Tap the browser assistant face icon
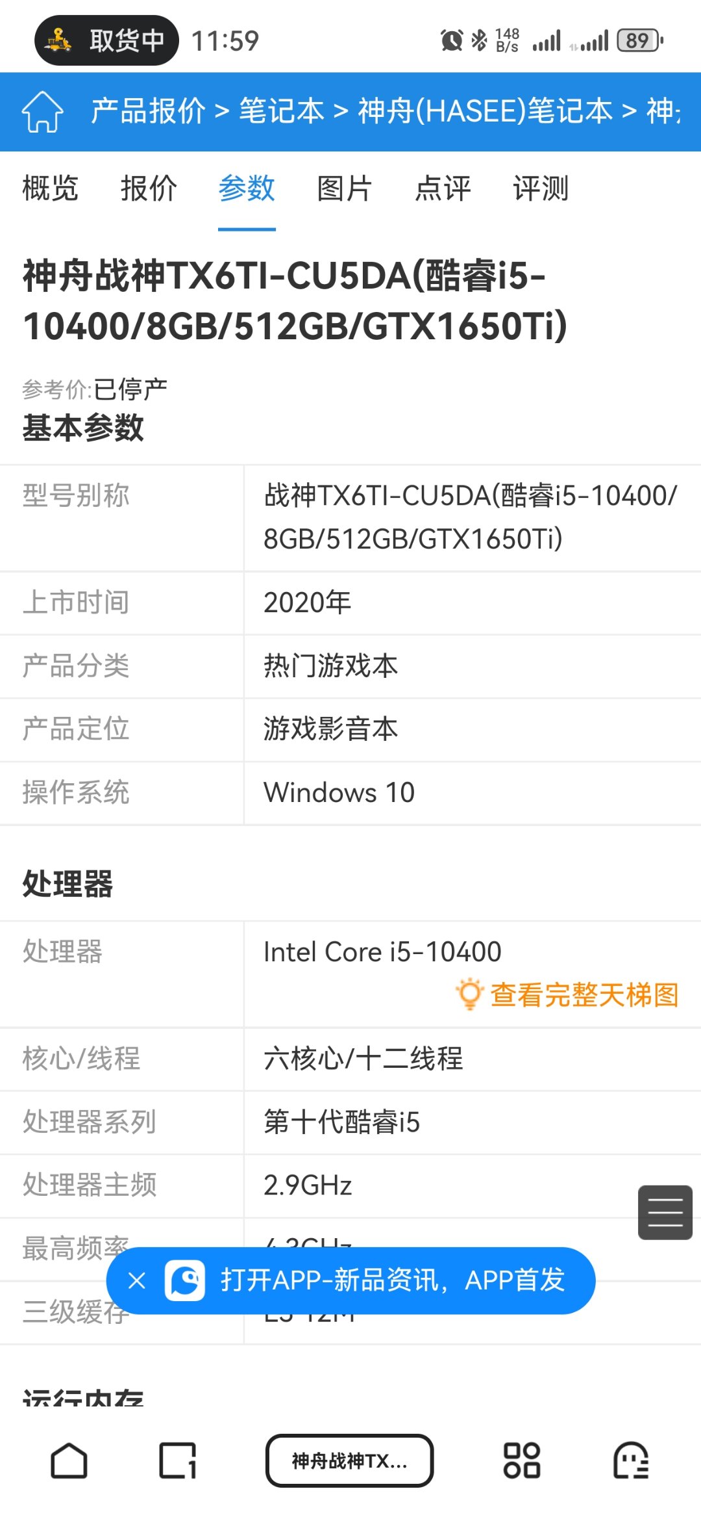 (631, 1461)
